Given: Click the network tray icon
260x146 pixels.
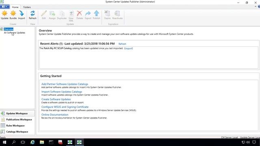Looking at the screenshot, I should click(243, 142).
